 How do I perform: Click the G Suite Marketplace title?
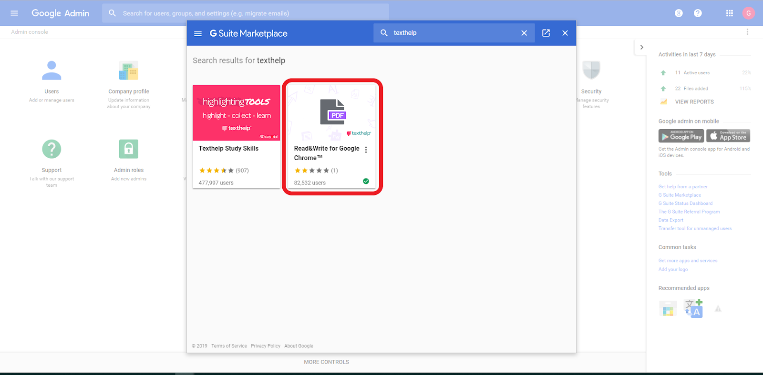pos(248,33)
